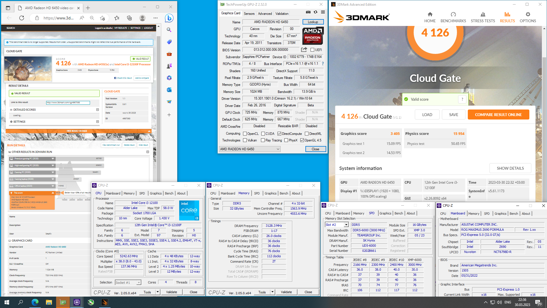
Task: Toggle OpenGL 4.5 checkbox in GPU-Z
Action: click(302, 140)
